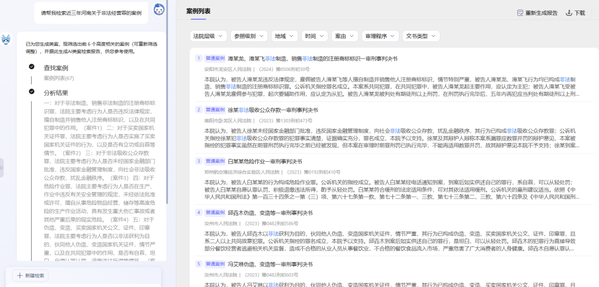
Task: Click the number 5 badge of fifth case
Action: tap(199, 264)
